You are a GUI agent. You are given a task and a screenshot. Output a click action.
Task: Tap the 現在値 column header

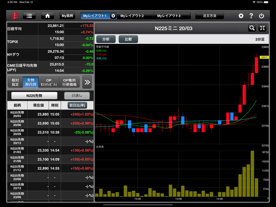38,105
